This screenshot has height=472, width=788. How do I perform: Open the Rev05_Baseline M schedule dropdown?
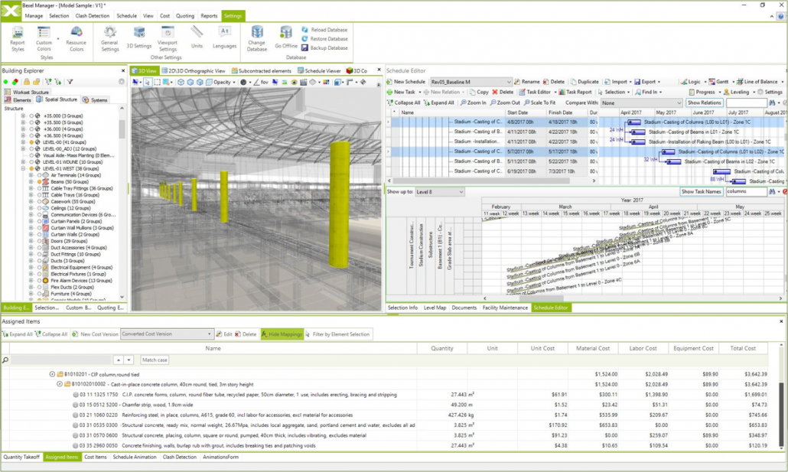tap(508, 82)
